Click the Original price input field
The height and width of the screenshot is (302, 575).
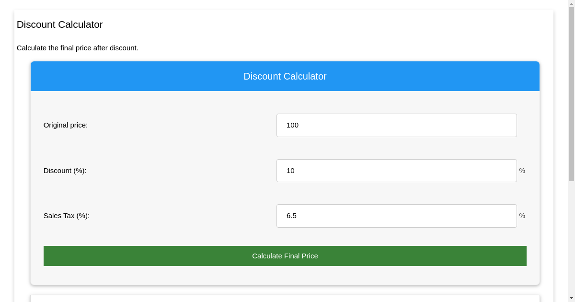click(x=396, y=125)
